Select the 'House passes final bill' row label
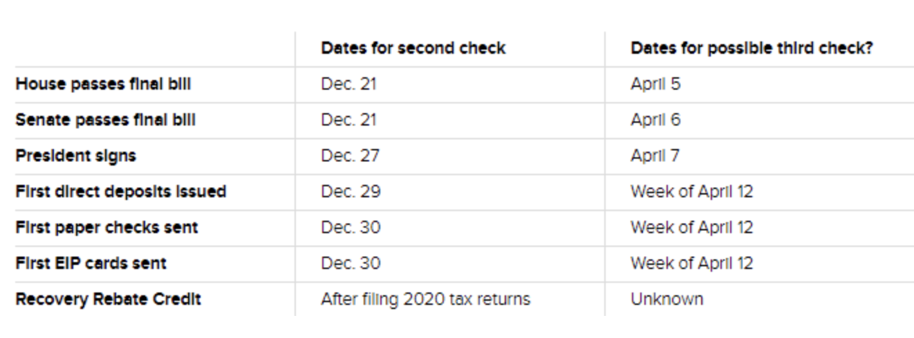914x338 pixels. [103, 84]
